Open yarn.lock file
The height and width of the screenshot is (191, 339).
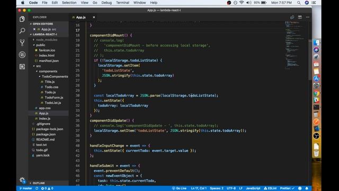pyautogui.click(x=43, y=155)
